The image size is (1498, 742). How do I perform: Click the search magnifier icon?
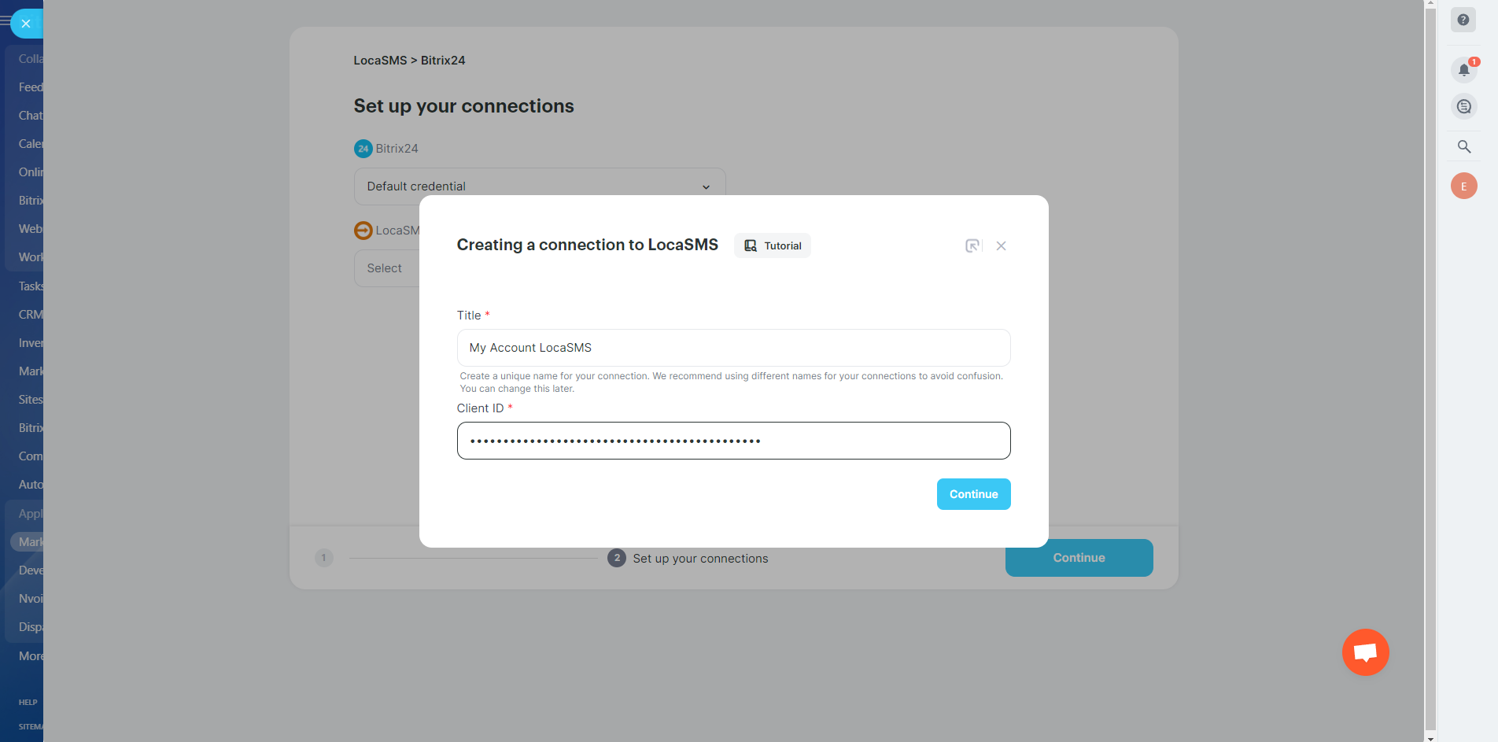(1463, 146)
